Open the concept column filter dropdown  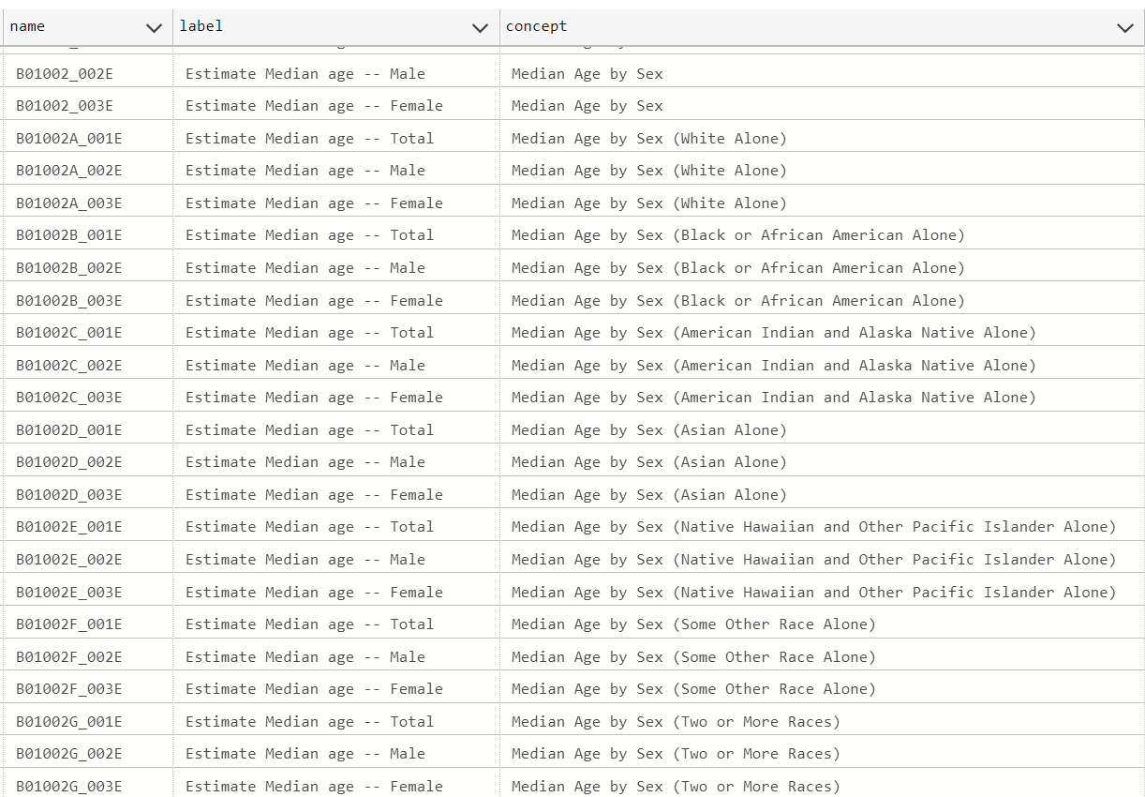pyautogui.click(x=1125, y=26)
